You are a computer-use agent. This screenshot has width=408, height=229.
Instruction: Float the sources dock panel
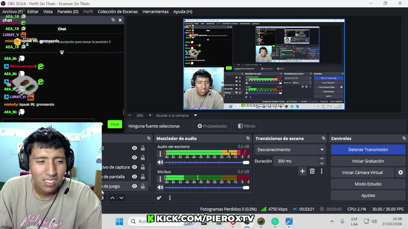[x=149, y=138]
